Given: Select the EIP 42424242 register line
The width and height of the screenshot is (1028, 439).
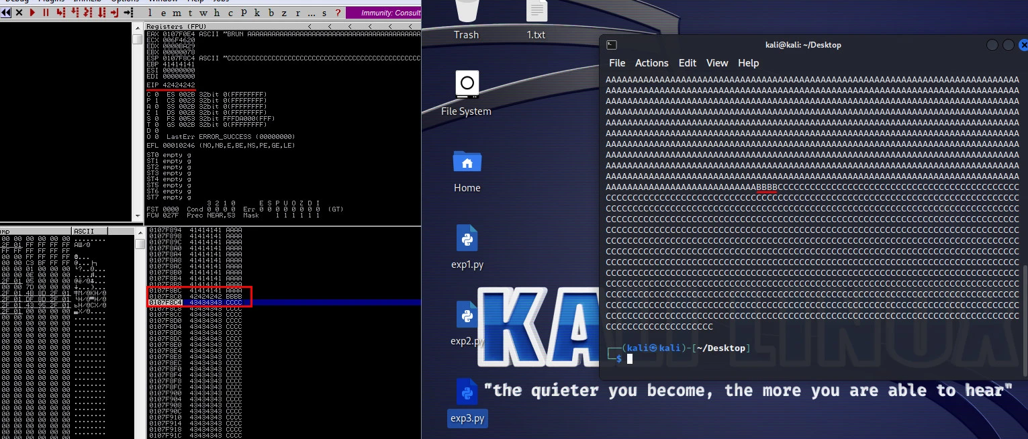Looking at the screenshot, I should 171,85.
